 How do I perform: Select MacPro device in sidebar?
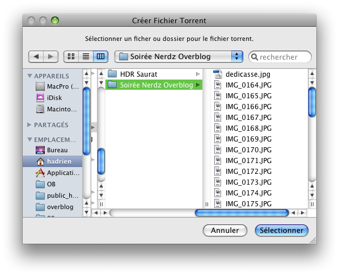point(57,86)
